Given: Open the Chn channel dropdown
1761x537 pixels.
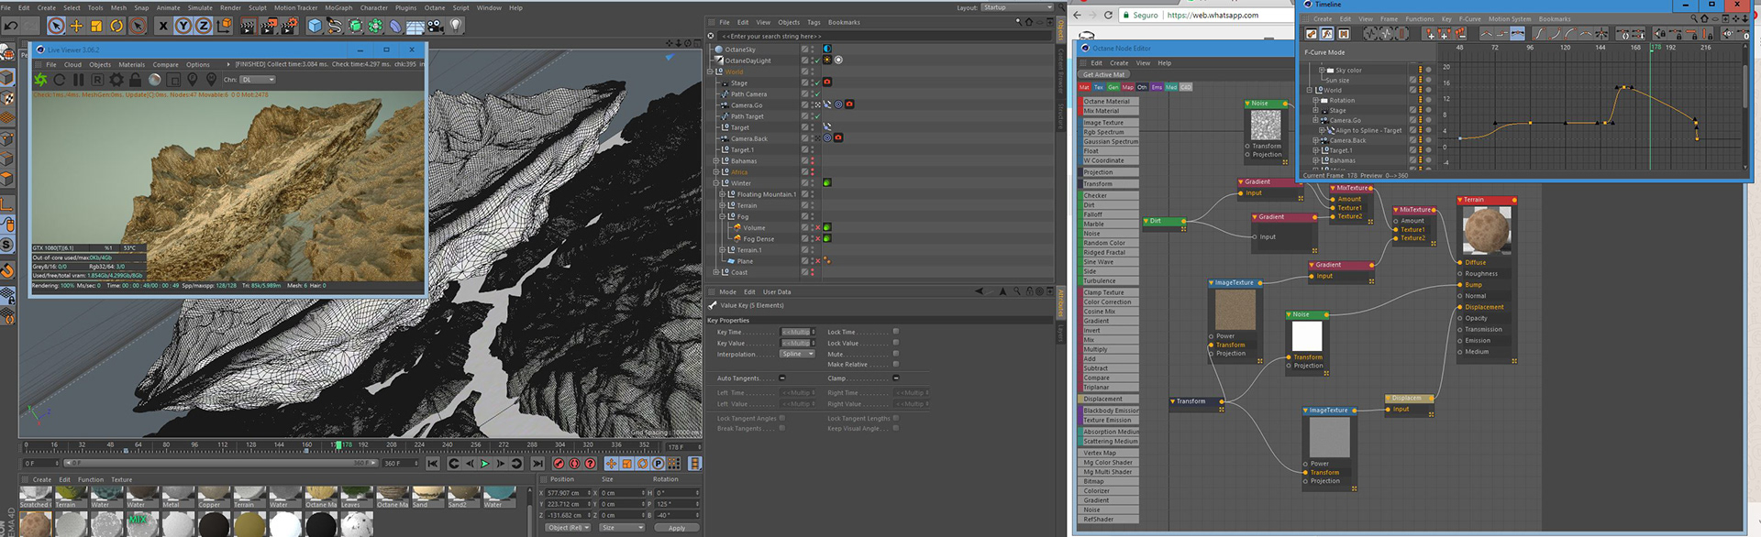Looking at the screenshot, I should [257, 80].
